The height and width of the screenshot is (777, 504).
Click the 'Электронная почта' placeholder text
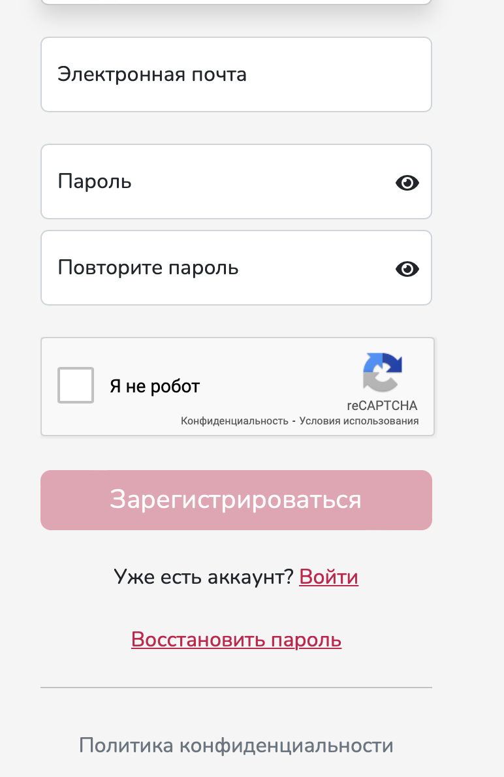152,74
